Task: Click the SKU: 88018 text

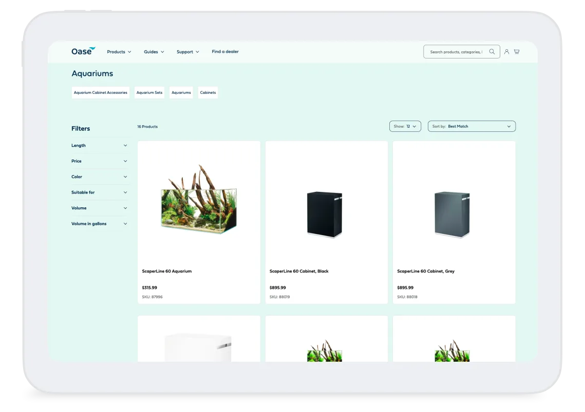Action: 407,297
